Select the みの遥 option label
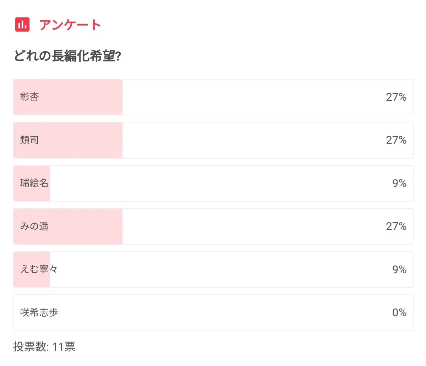This screenshot has width=426, height=366. pos(34,226)
